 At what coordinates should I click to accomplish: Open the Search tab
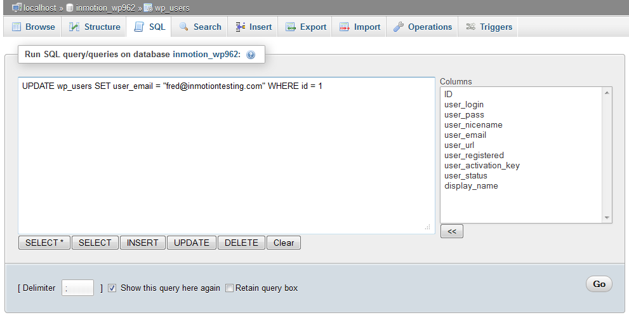click(x=200, y=27)
